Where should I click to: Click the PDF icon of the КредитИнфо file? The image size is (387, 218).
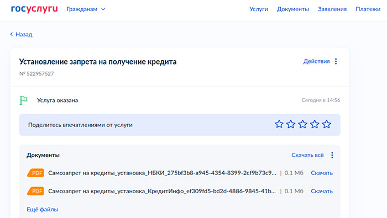pyautogui.click(x=35, y=191)
